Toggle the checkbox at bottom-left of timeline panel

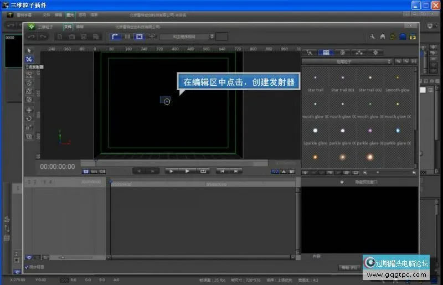(x=27, y=267)
